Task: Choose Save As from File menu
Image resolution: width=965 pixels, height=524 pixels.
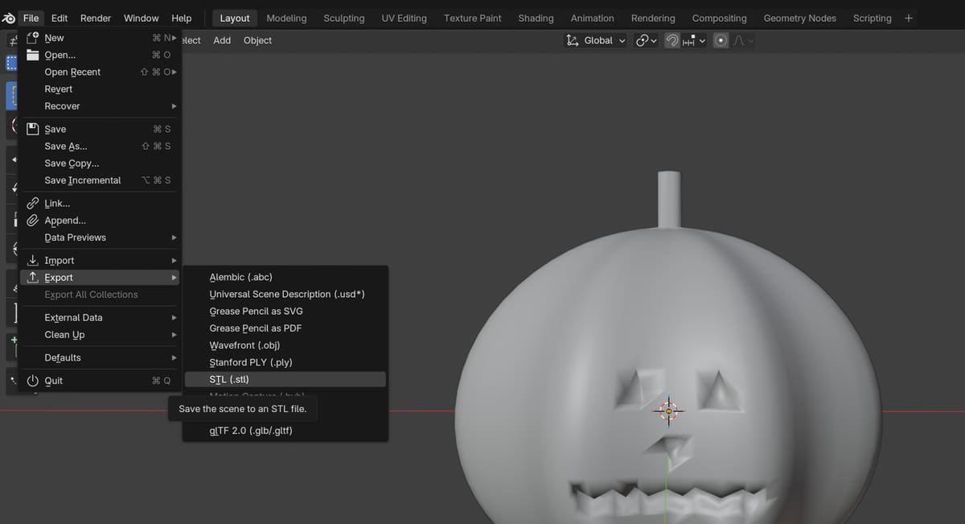Action: 100,146
